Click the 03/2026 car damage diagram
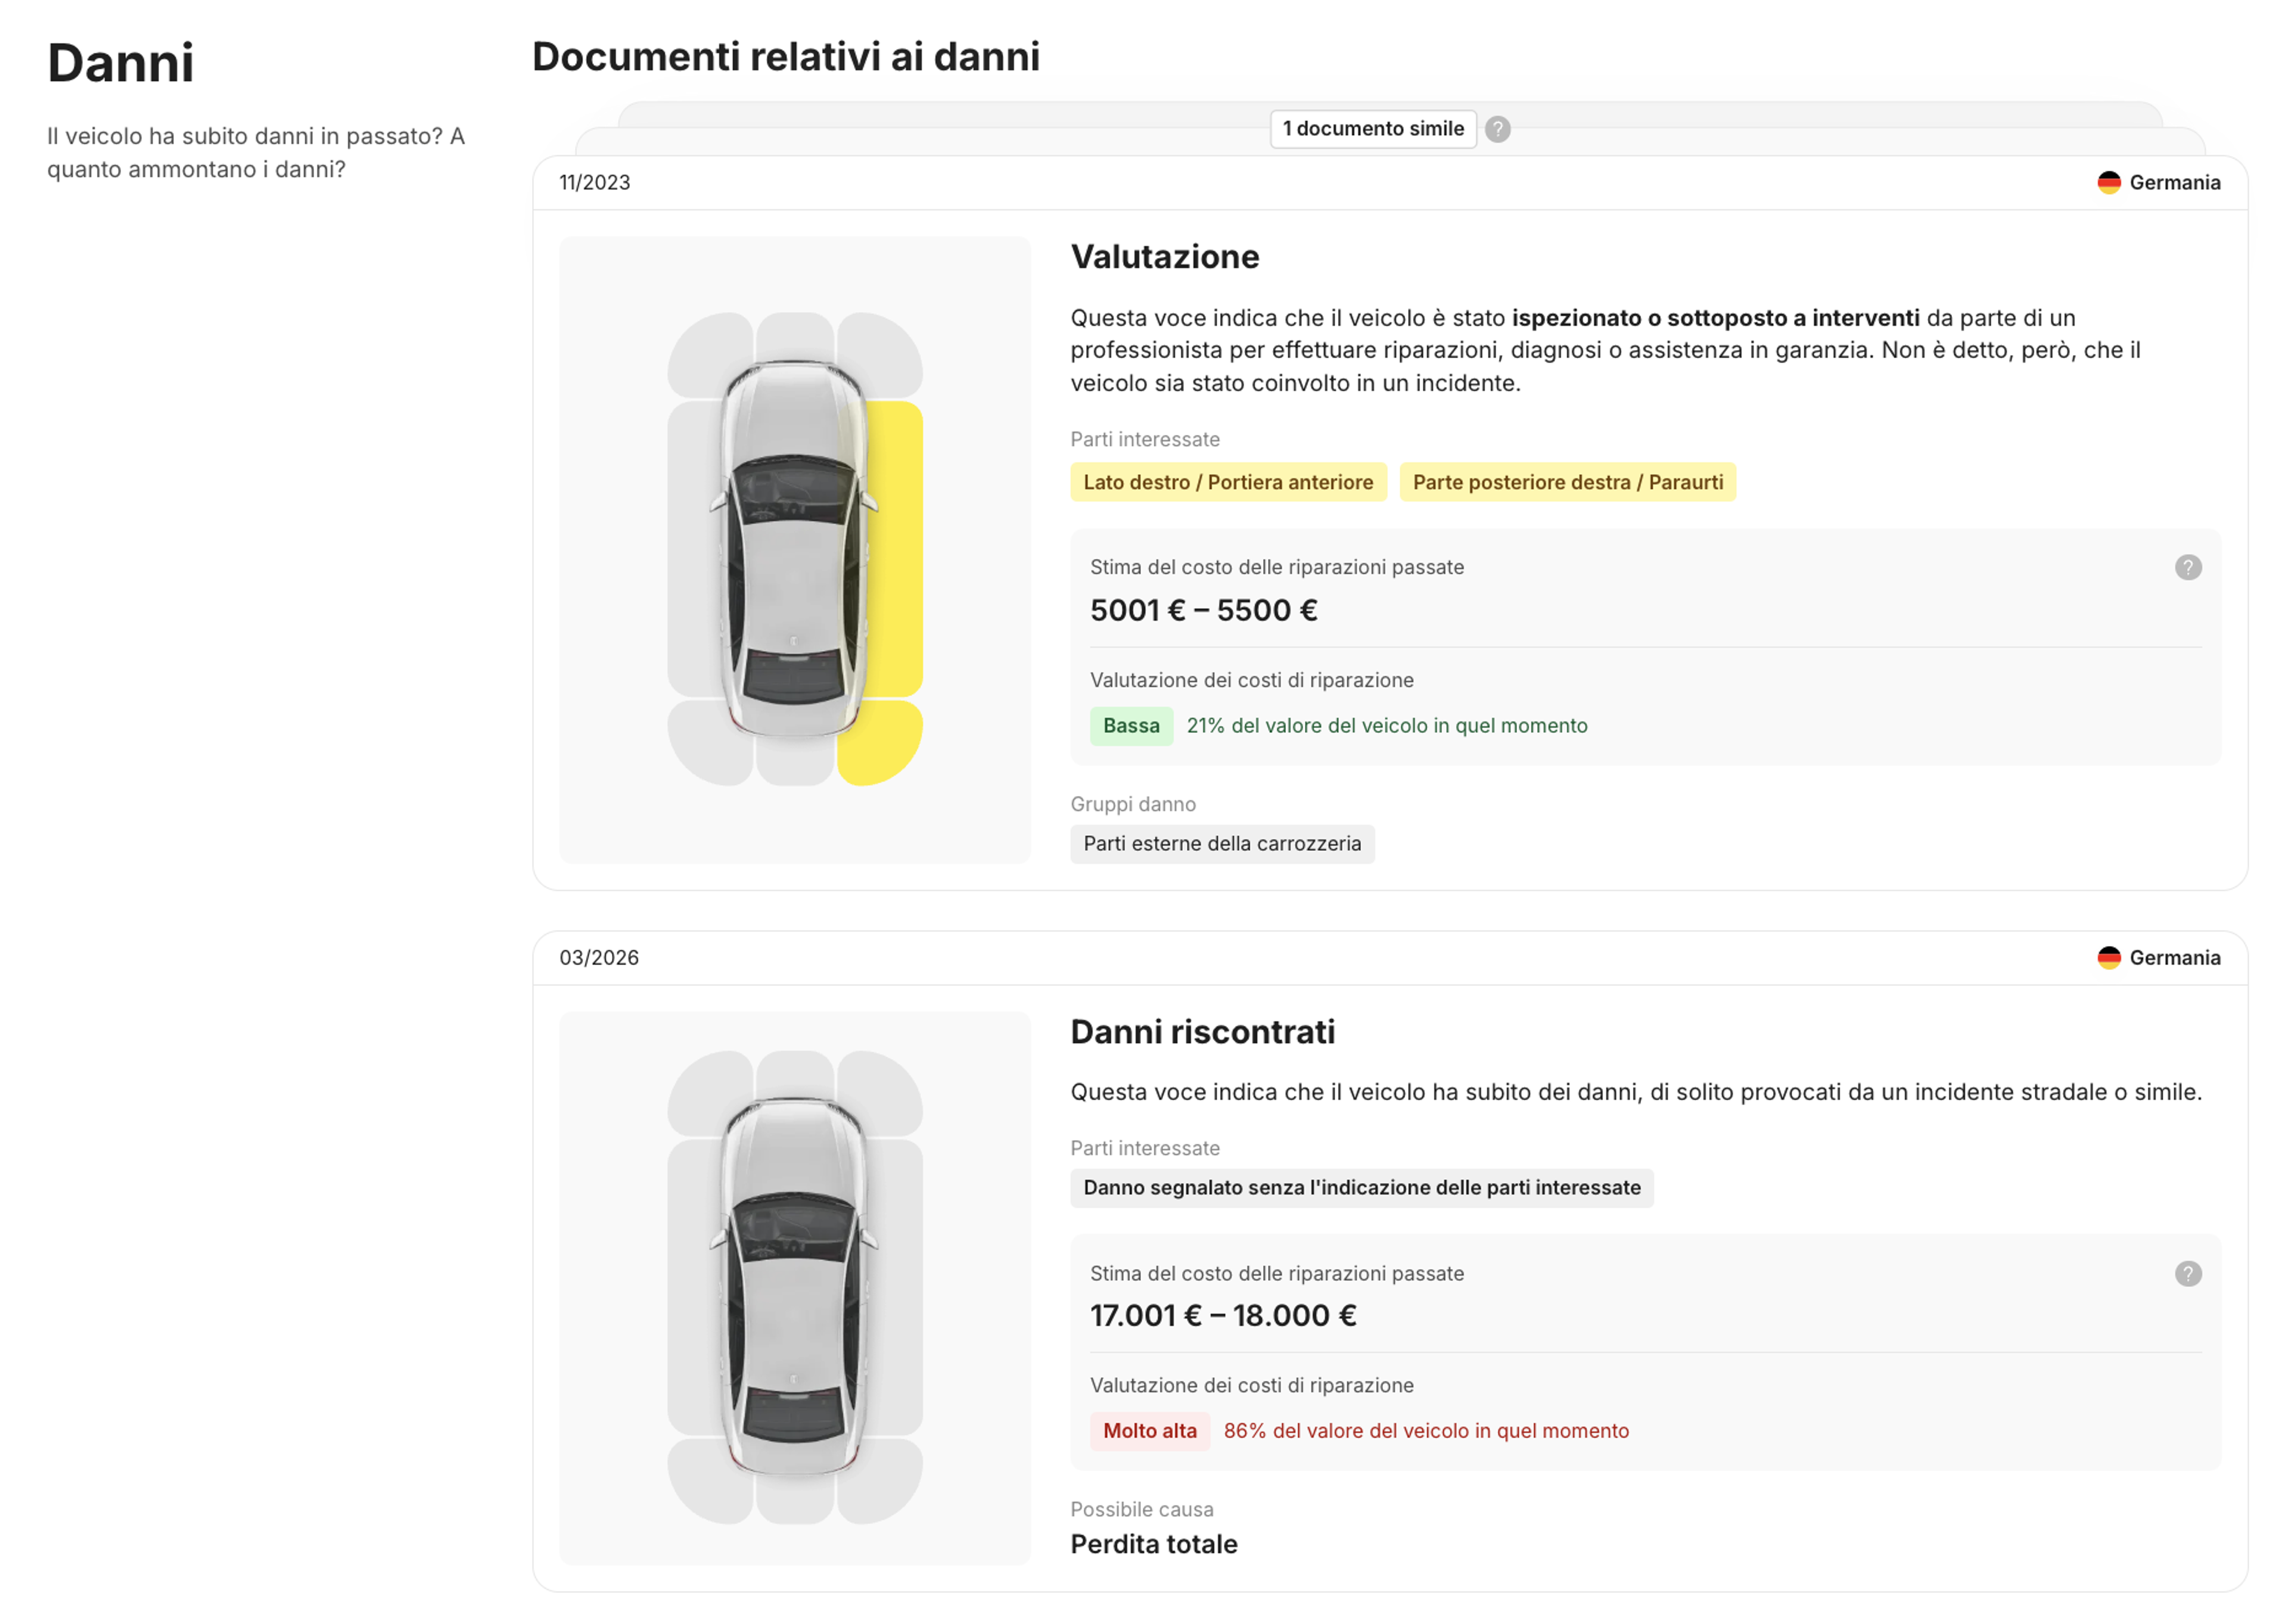This screenshot has height=1624, width=2288. [795, 1287]
